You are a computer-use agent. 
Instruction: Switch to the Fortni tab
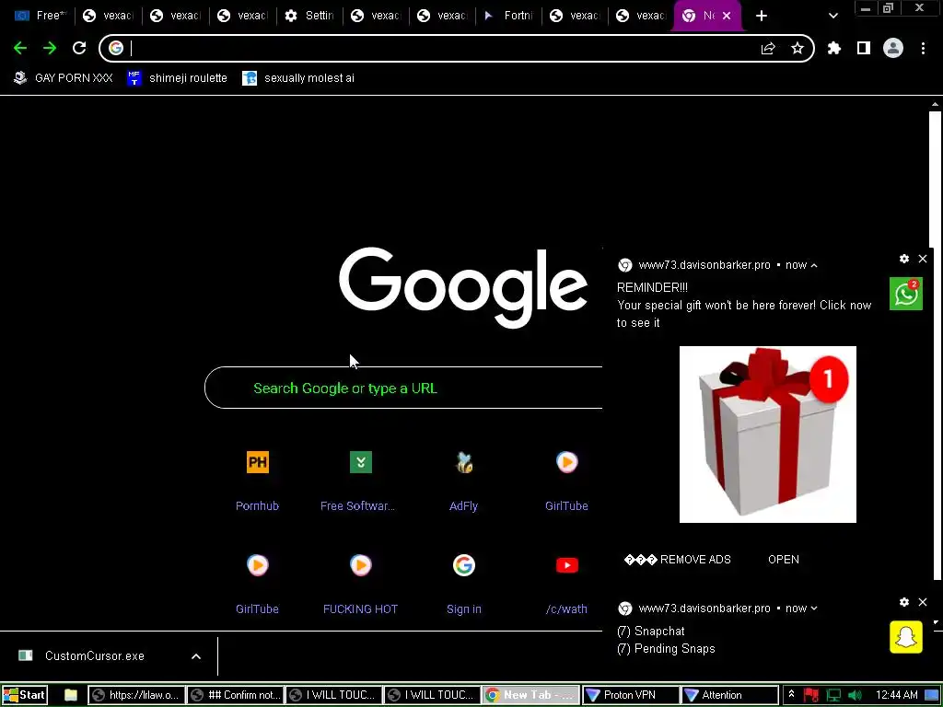click(x=508, y=16)
